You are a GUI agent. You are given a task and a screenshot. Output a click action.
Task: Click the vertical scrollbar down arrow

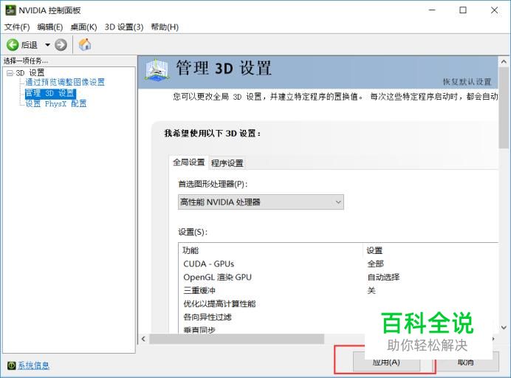pyautogui.click(x=504, y=328)
